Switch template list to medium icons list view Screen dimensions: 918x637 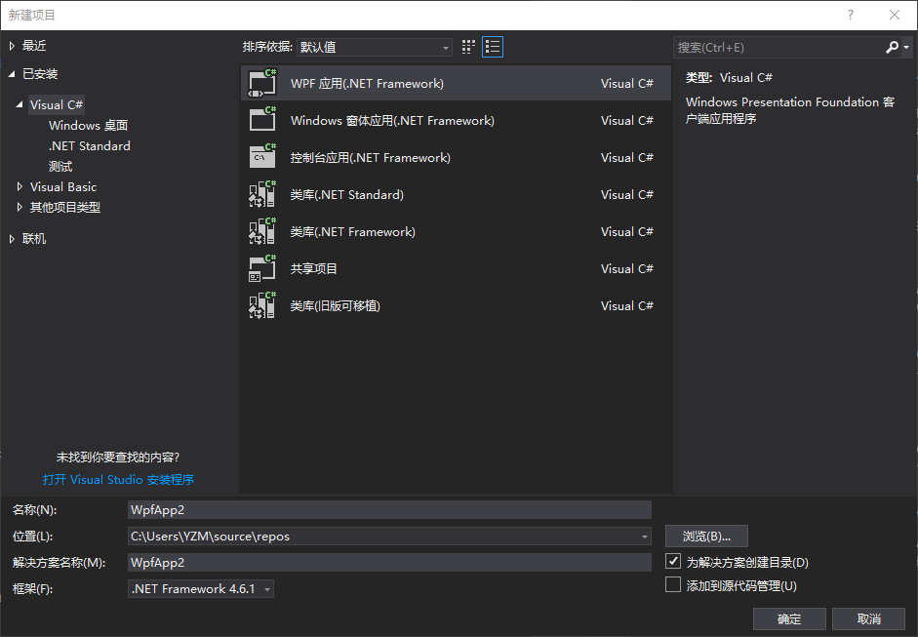[493, 47]
